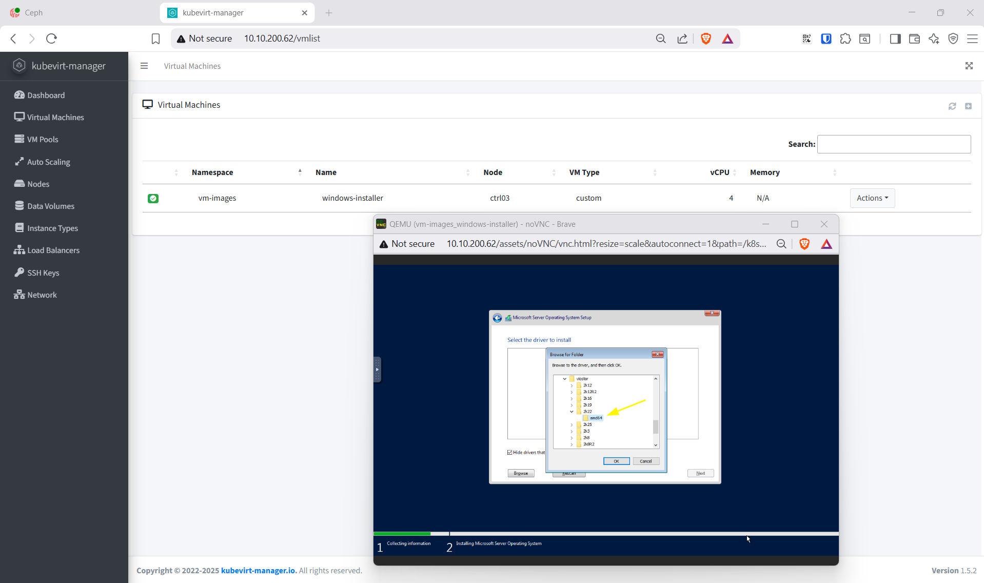Click the folder tree scrollbar thumb
This screenshot has width=984, height=583.
(656, 426)
